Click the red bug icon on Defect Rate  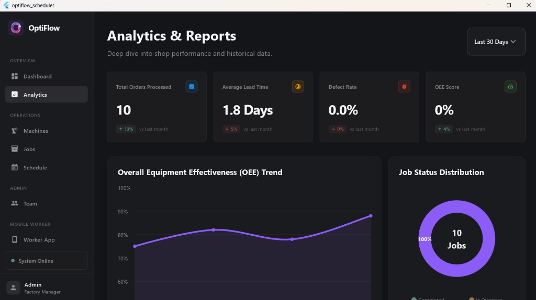(404, 86)
